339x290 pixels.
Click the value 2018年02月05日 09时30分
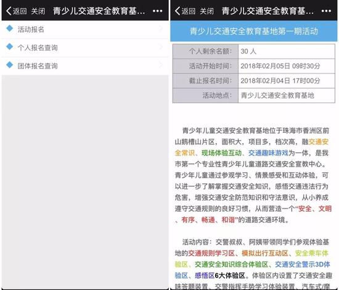pyautogui.click(x=280, y=66)
